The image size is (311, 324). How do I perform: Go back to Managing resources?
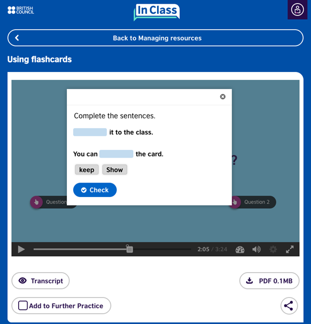click(x=155, y=38)
